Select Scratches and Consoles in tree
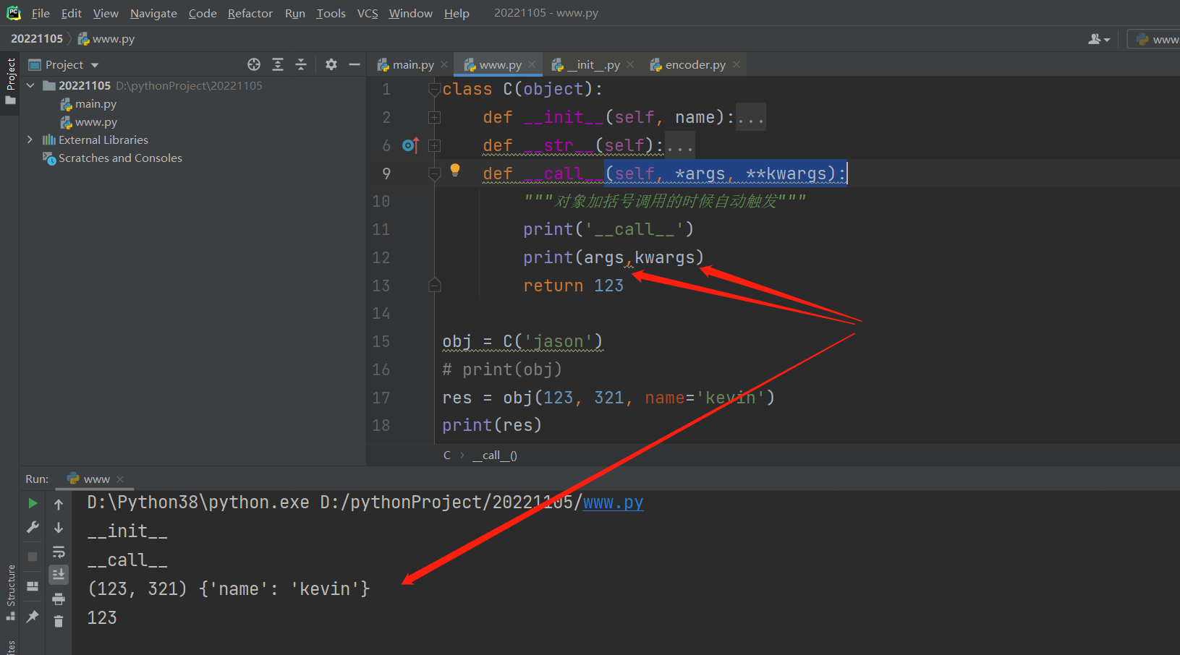Viewport: 1180px width, 655px height. click(120, 158)
